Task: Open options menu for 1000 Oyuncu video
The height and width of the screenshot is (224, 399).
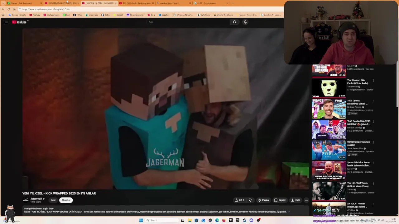Action: [373, 101]
